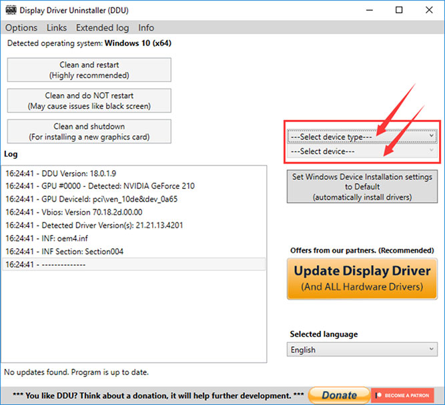Open the Links menu
The height and width of the screenshot is (405, 445).
pyautogui.click(x=57, y=28)
